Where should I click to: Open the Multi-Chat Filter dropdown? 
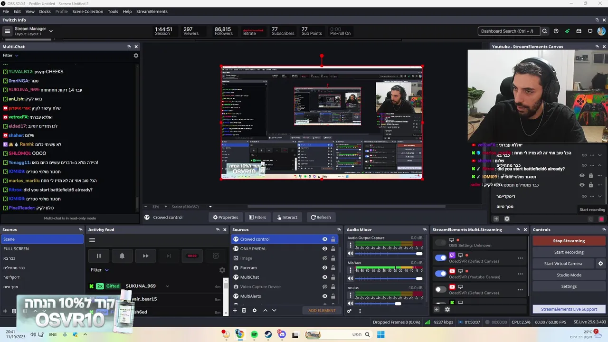coord(10,56)
